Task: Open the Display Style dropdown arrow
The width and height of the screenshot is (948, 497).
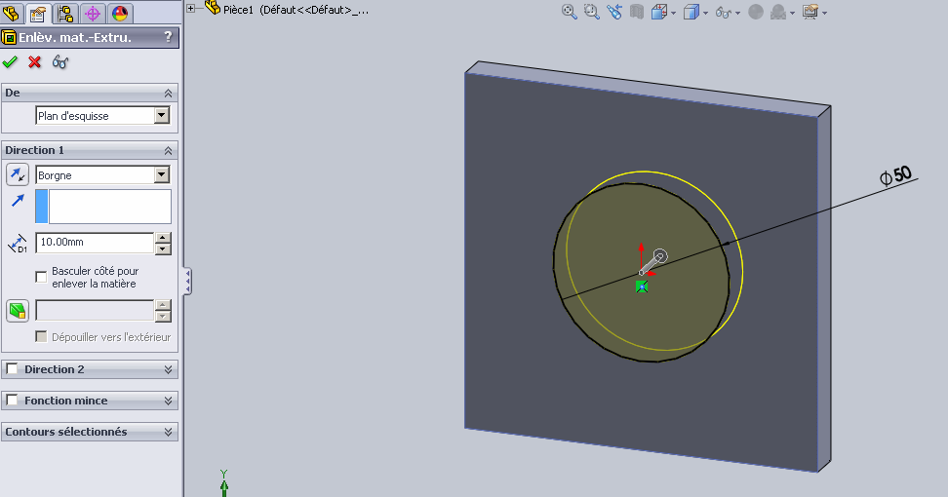Action: click(705, 14)
